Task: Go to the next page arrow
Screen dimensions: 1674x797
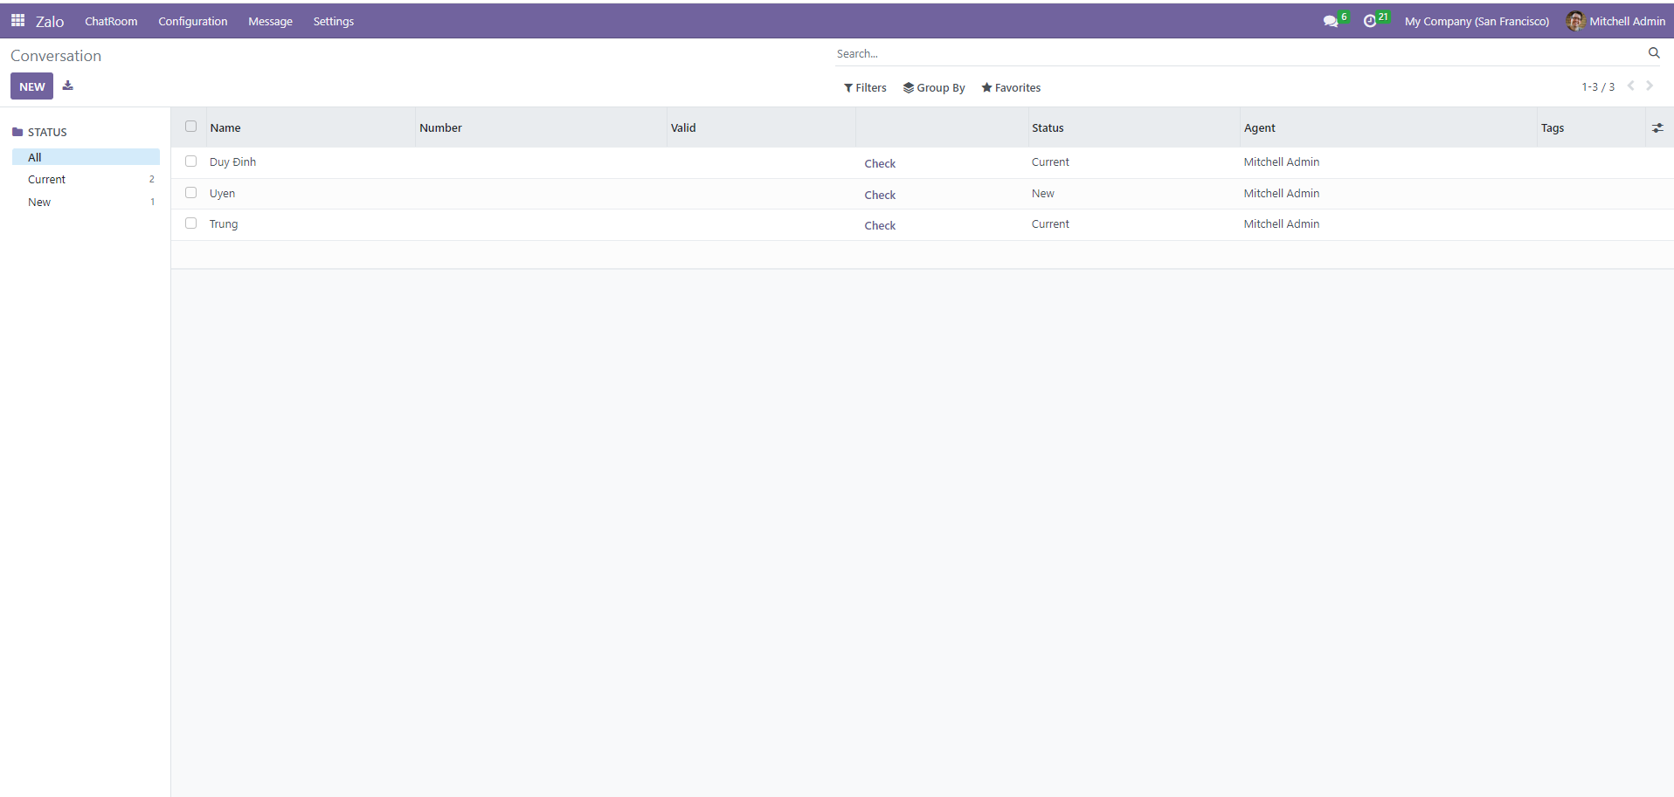Action: [1650, 86]
